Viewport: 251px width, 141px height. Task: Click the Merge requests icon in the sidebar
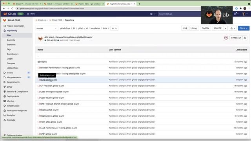click(x=4, y=78)
